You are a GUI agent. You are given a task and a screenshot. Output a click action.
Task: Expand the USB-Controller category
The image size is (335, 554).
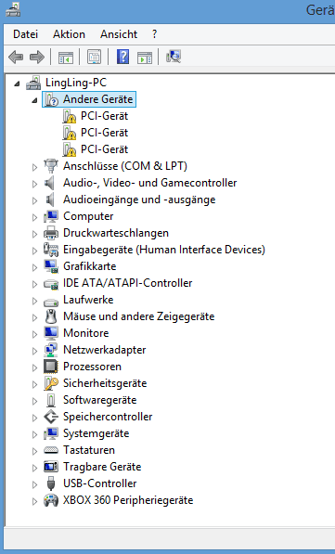tap(34, 484)
